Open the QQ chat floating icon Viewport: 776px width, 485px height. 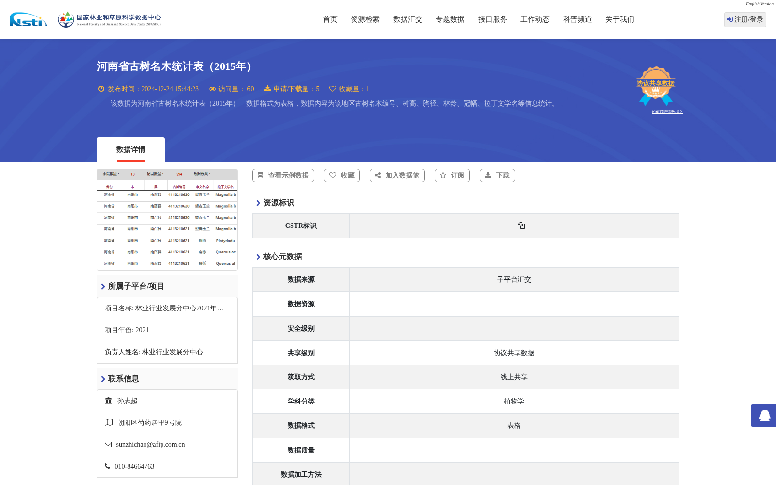click(764, 416)
